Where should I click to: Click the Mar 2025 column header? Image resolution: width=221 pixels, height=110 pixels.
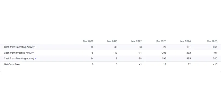coord(212,41)
